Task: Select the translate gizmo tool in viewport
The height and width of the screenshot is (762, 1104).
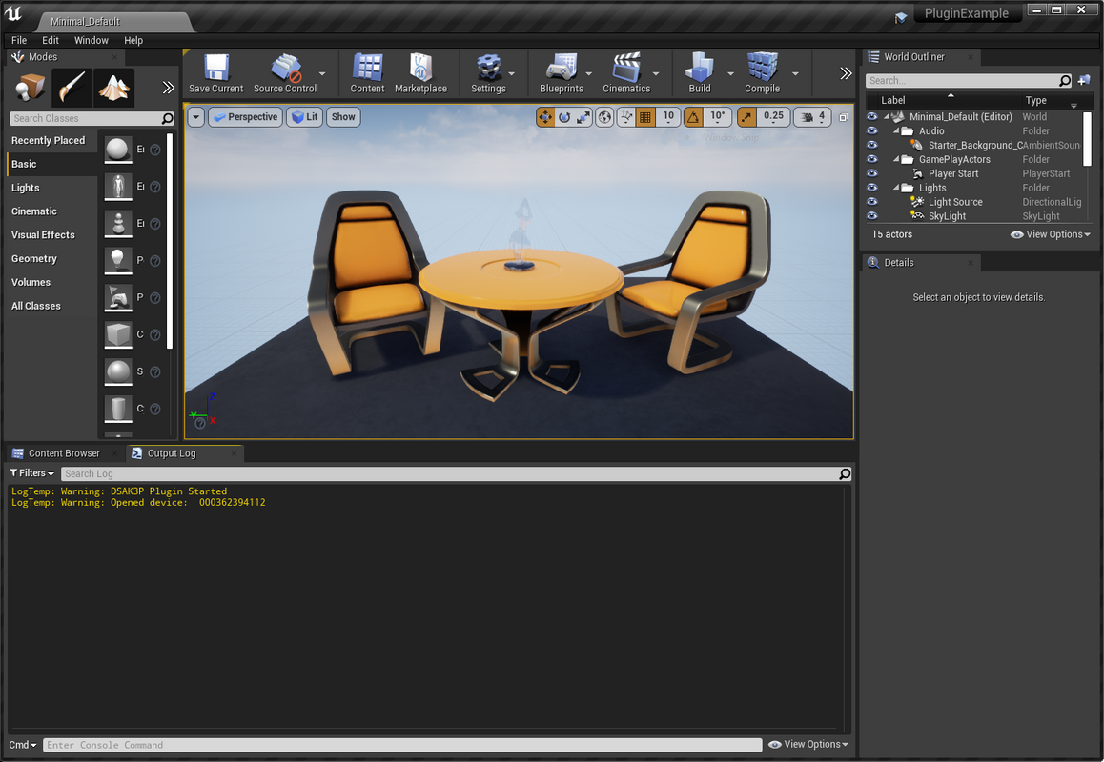Action: pos(545,117)
